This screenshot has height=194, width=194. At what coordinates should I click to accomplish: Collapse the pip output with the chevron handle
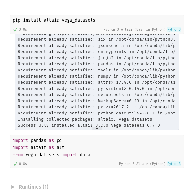[97, 129]
